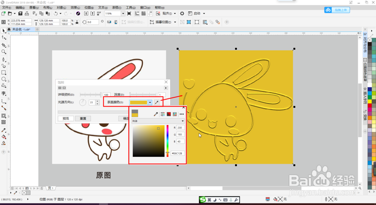This screenshot has width=376, height=205.
Task: Select the Crop tool
Action: 3,45
